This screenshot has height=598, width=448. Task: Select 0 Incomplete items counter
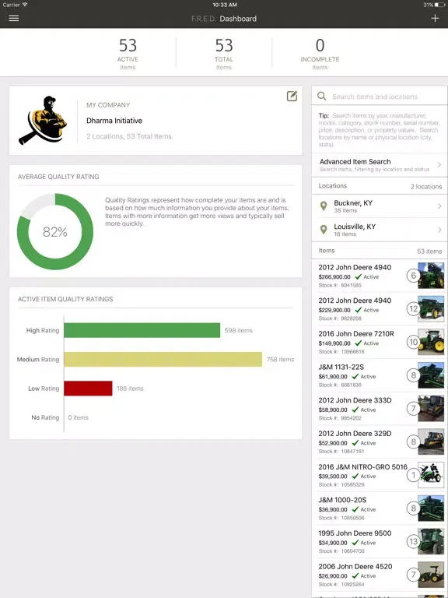[x=320, y=54]
